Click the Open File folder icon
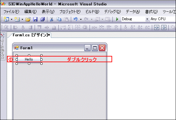 (x=28, y=19)
